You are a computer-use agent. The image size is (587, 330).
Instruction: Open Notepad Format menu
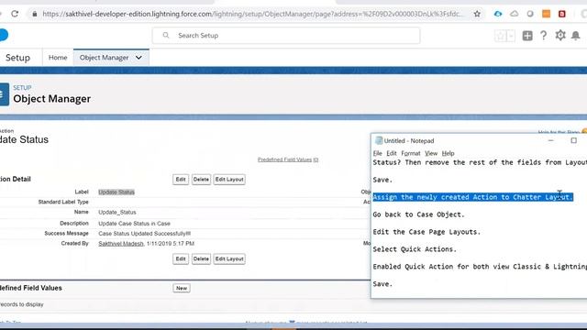(x=411, y=153)
